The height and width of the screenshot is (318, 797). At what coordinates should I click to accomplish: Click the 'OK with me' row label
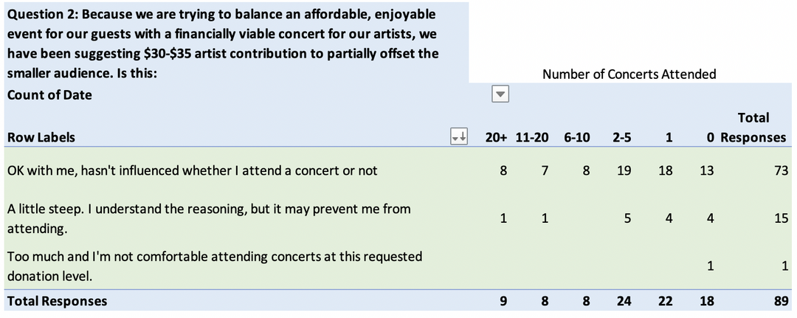tap(192, 170)
